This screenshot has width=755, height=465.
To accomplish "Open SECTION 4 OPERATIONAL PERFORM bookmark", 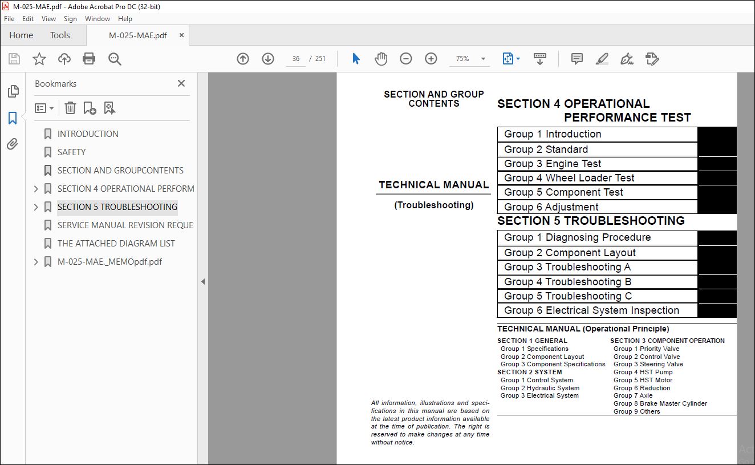I will point(125,189).
